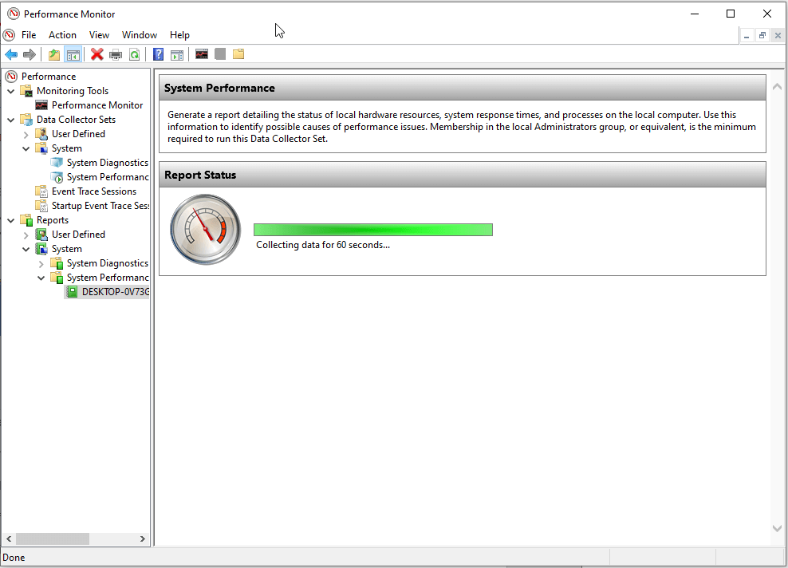Collapse the Reports tree node
This screenshot has height=568, width=788.
tap(10, 219)
